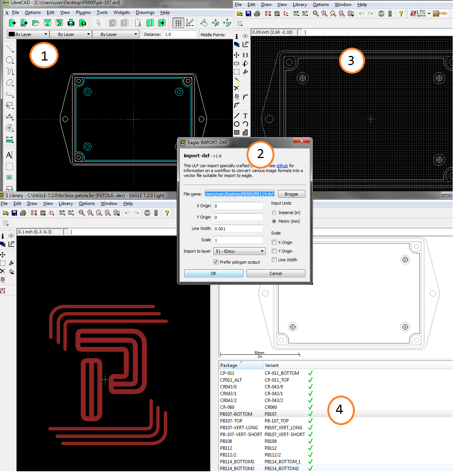Open LibreCAD Widgets menu
The height and width of the screenshot is (472, 453).
(x=122, y=12)
